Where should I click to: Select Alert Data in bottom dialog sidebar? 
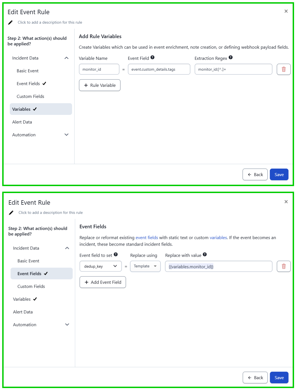pyautogui.click(x=41, y=312)
